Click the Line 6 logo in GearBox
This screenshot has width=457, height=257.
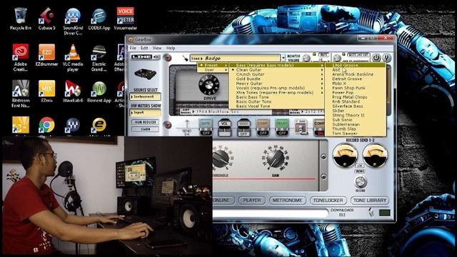point(146,57)
